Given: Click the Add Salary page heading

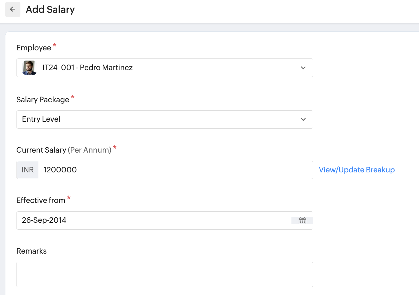Looking at the screenshot, I should point(50,10).
